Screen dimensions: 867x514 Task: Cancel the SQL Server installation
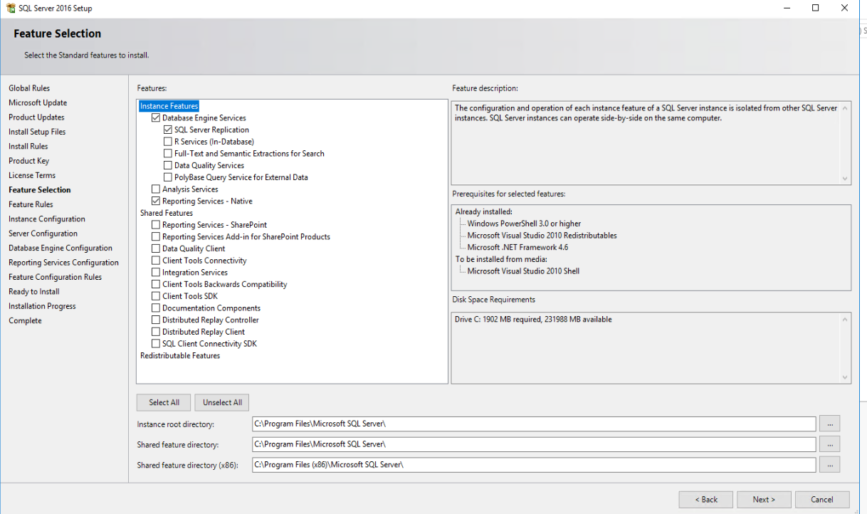[x=822, y=499]
